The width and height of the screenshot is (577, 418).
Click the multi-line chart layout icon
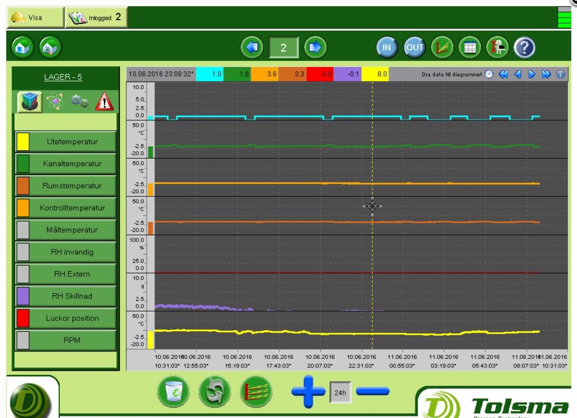256,391
